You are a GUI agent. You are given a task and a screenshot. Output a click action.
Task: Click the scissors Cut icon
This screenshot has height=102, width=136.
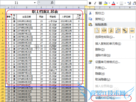(90, 13)
